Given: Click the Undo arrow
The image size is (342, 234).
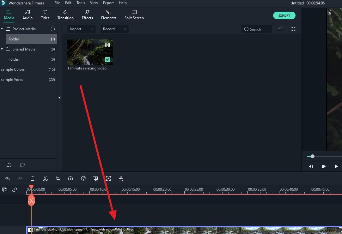Looking at the screenshot, I should click(8, 178).
